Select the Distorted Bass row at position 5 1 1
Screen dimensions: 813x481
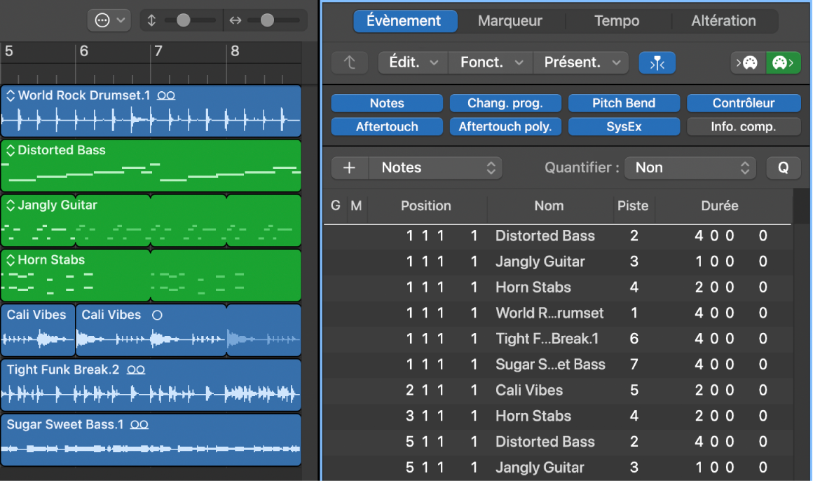pos(558,442)
